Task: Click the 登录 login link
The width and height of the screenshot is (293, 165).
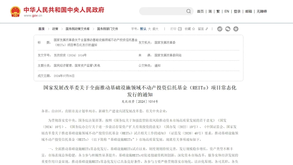Action: (237, 11)
